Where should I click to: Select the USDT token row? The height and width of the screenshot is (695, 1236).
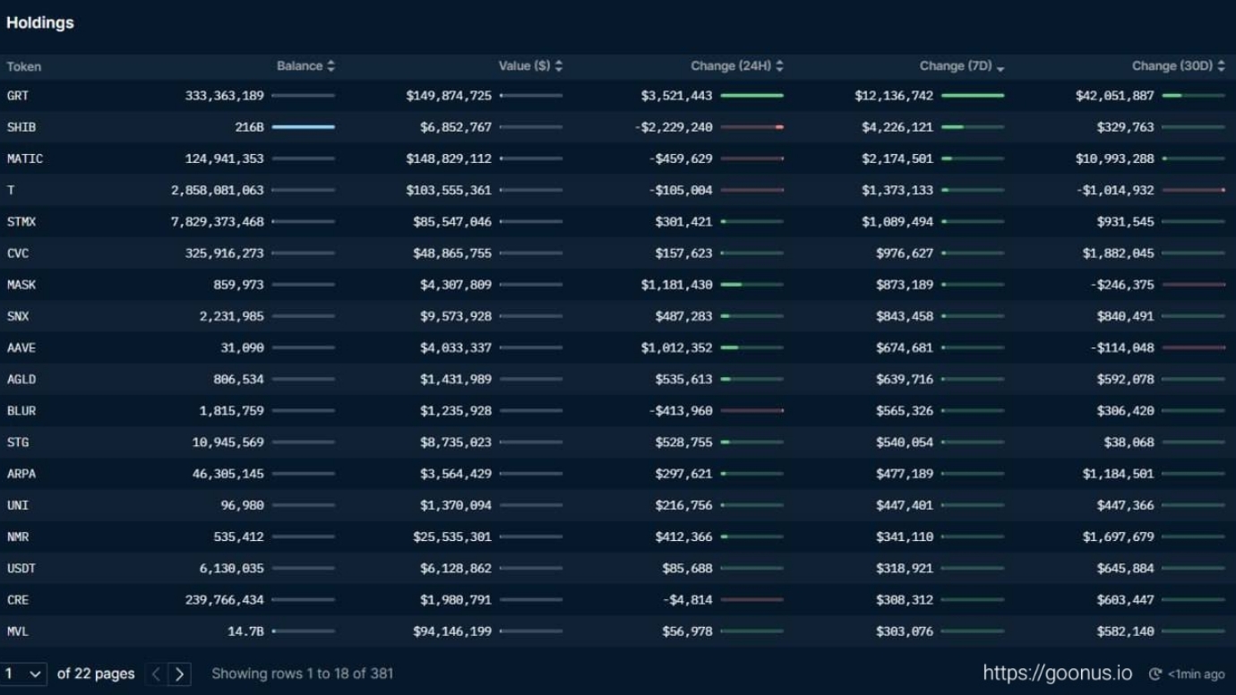click(21, 569)
